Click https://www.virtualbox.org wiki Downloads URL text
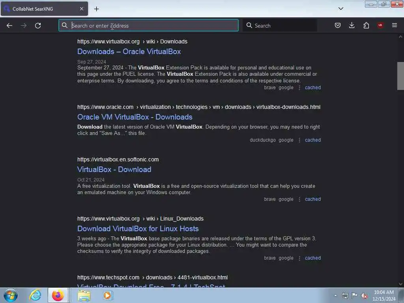The height and width of the screenshot is (303, 404). tap(132, 41)
